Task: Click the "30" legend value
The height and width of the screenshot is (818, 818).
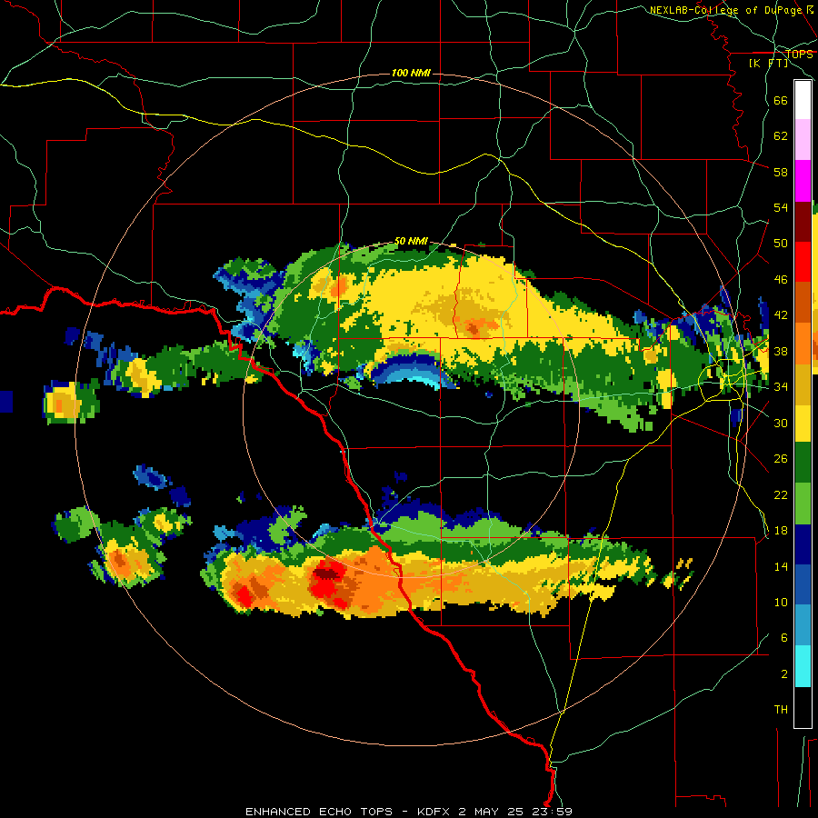Action: point(781,423)
